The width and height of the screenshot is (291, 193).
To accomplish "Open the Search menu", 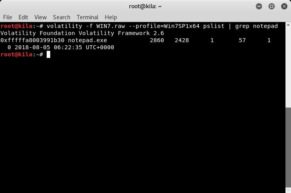I will click(x=62, y=17).
